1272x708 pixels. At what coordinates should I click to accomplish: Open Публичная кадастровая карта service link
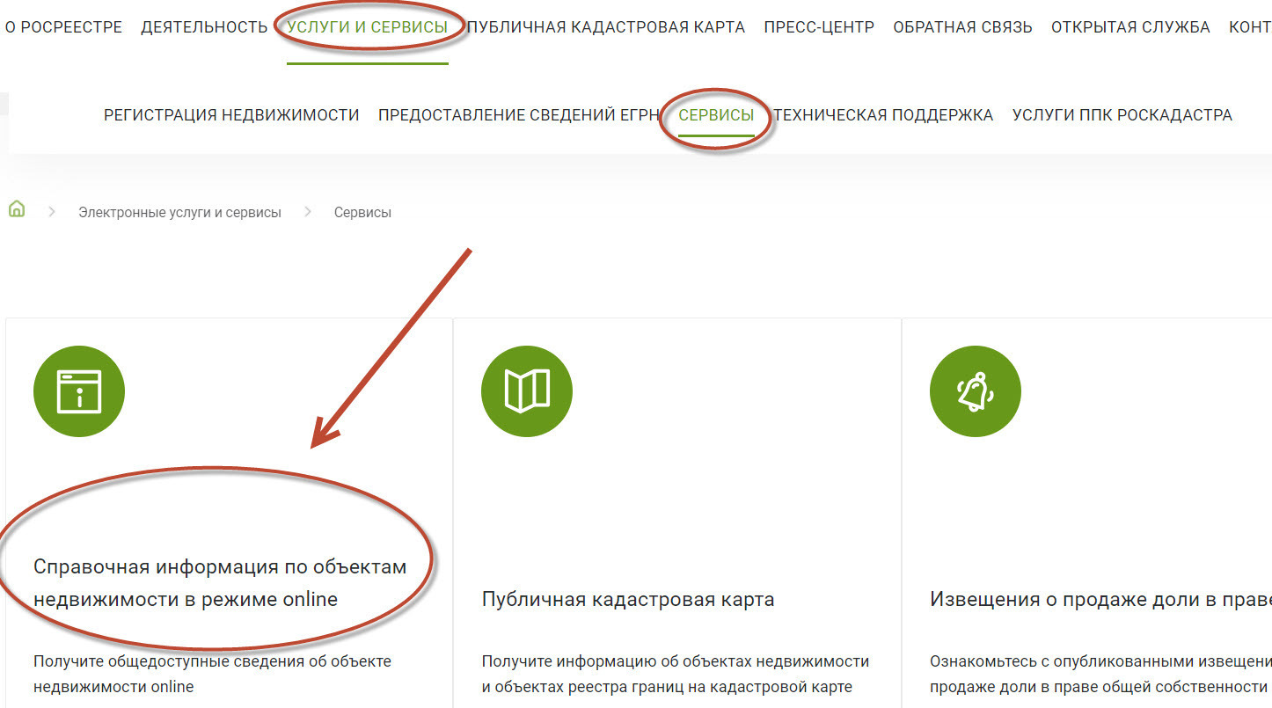pyautogui.click(x=625, y=599)
